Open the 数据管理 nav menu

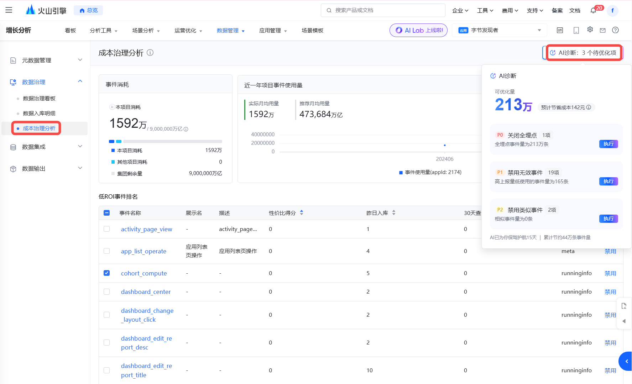tap(231, 31)
